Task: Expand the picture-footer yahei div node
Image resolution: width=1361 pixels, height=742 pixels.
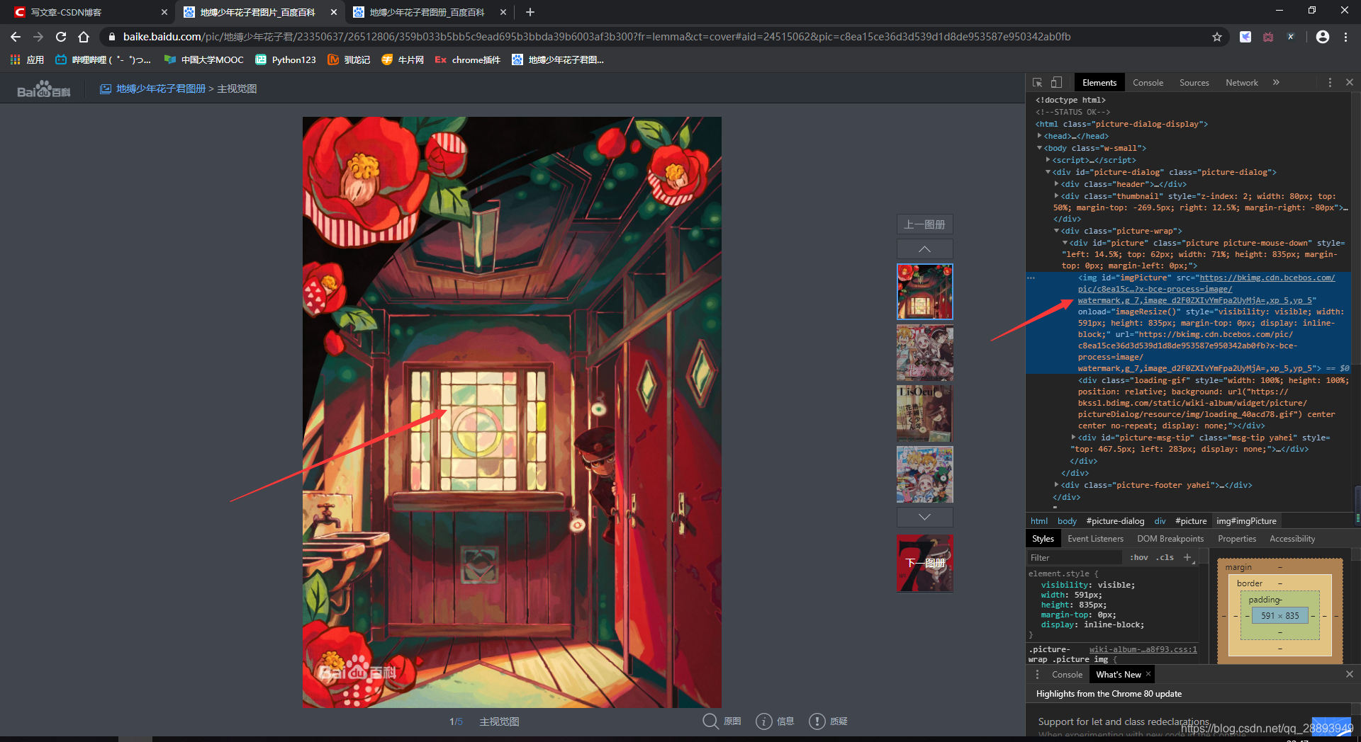Action: pos(1057,485)
